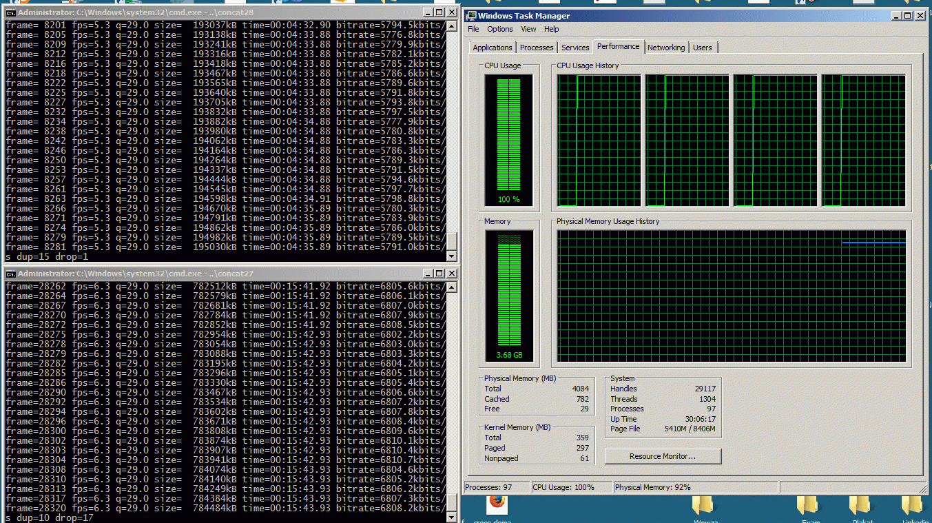Click the "Physical Memory: 92%" status bar entry
This screenshot has width=932, height=523.
[696, 487]
